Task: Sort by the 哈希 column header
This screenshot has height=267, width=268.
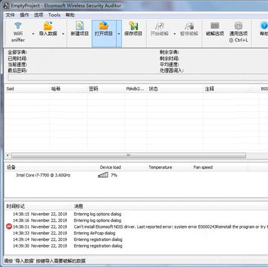Action: click(x=68, y=89)
